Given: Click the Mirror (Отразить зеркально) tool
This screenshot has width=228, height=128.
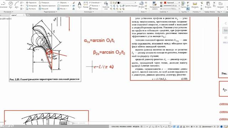Looking at the screenshot, I should coord(47,6).
